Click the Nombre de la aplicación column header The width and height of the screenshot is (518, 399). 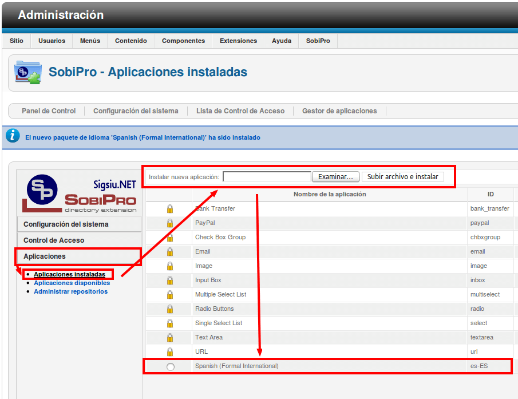[330, 194]
